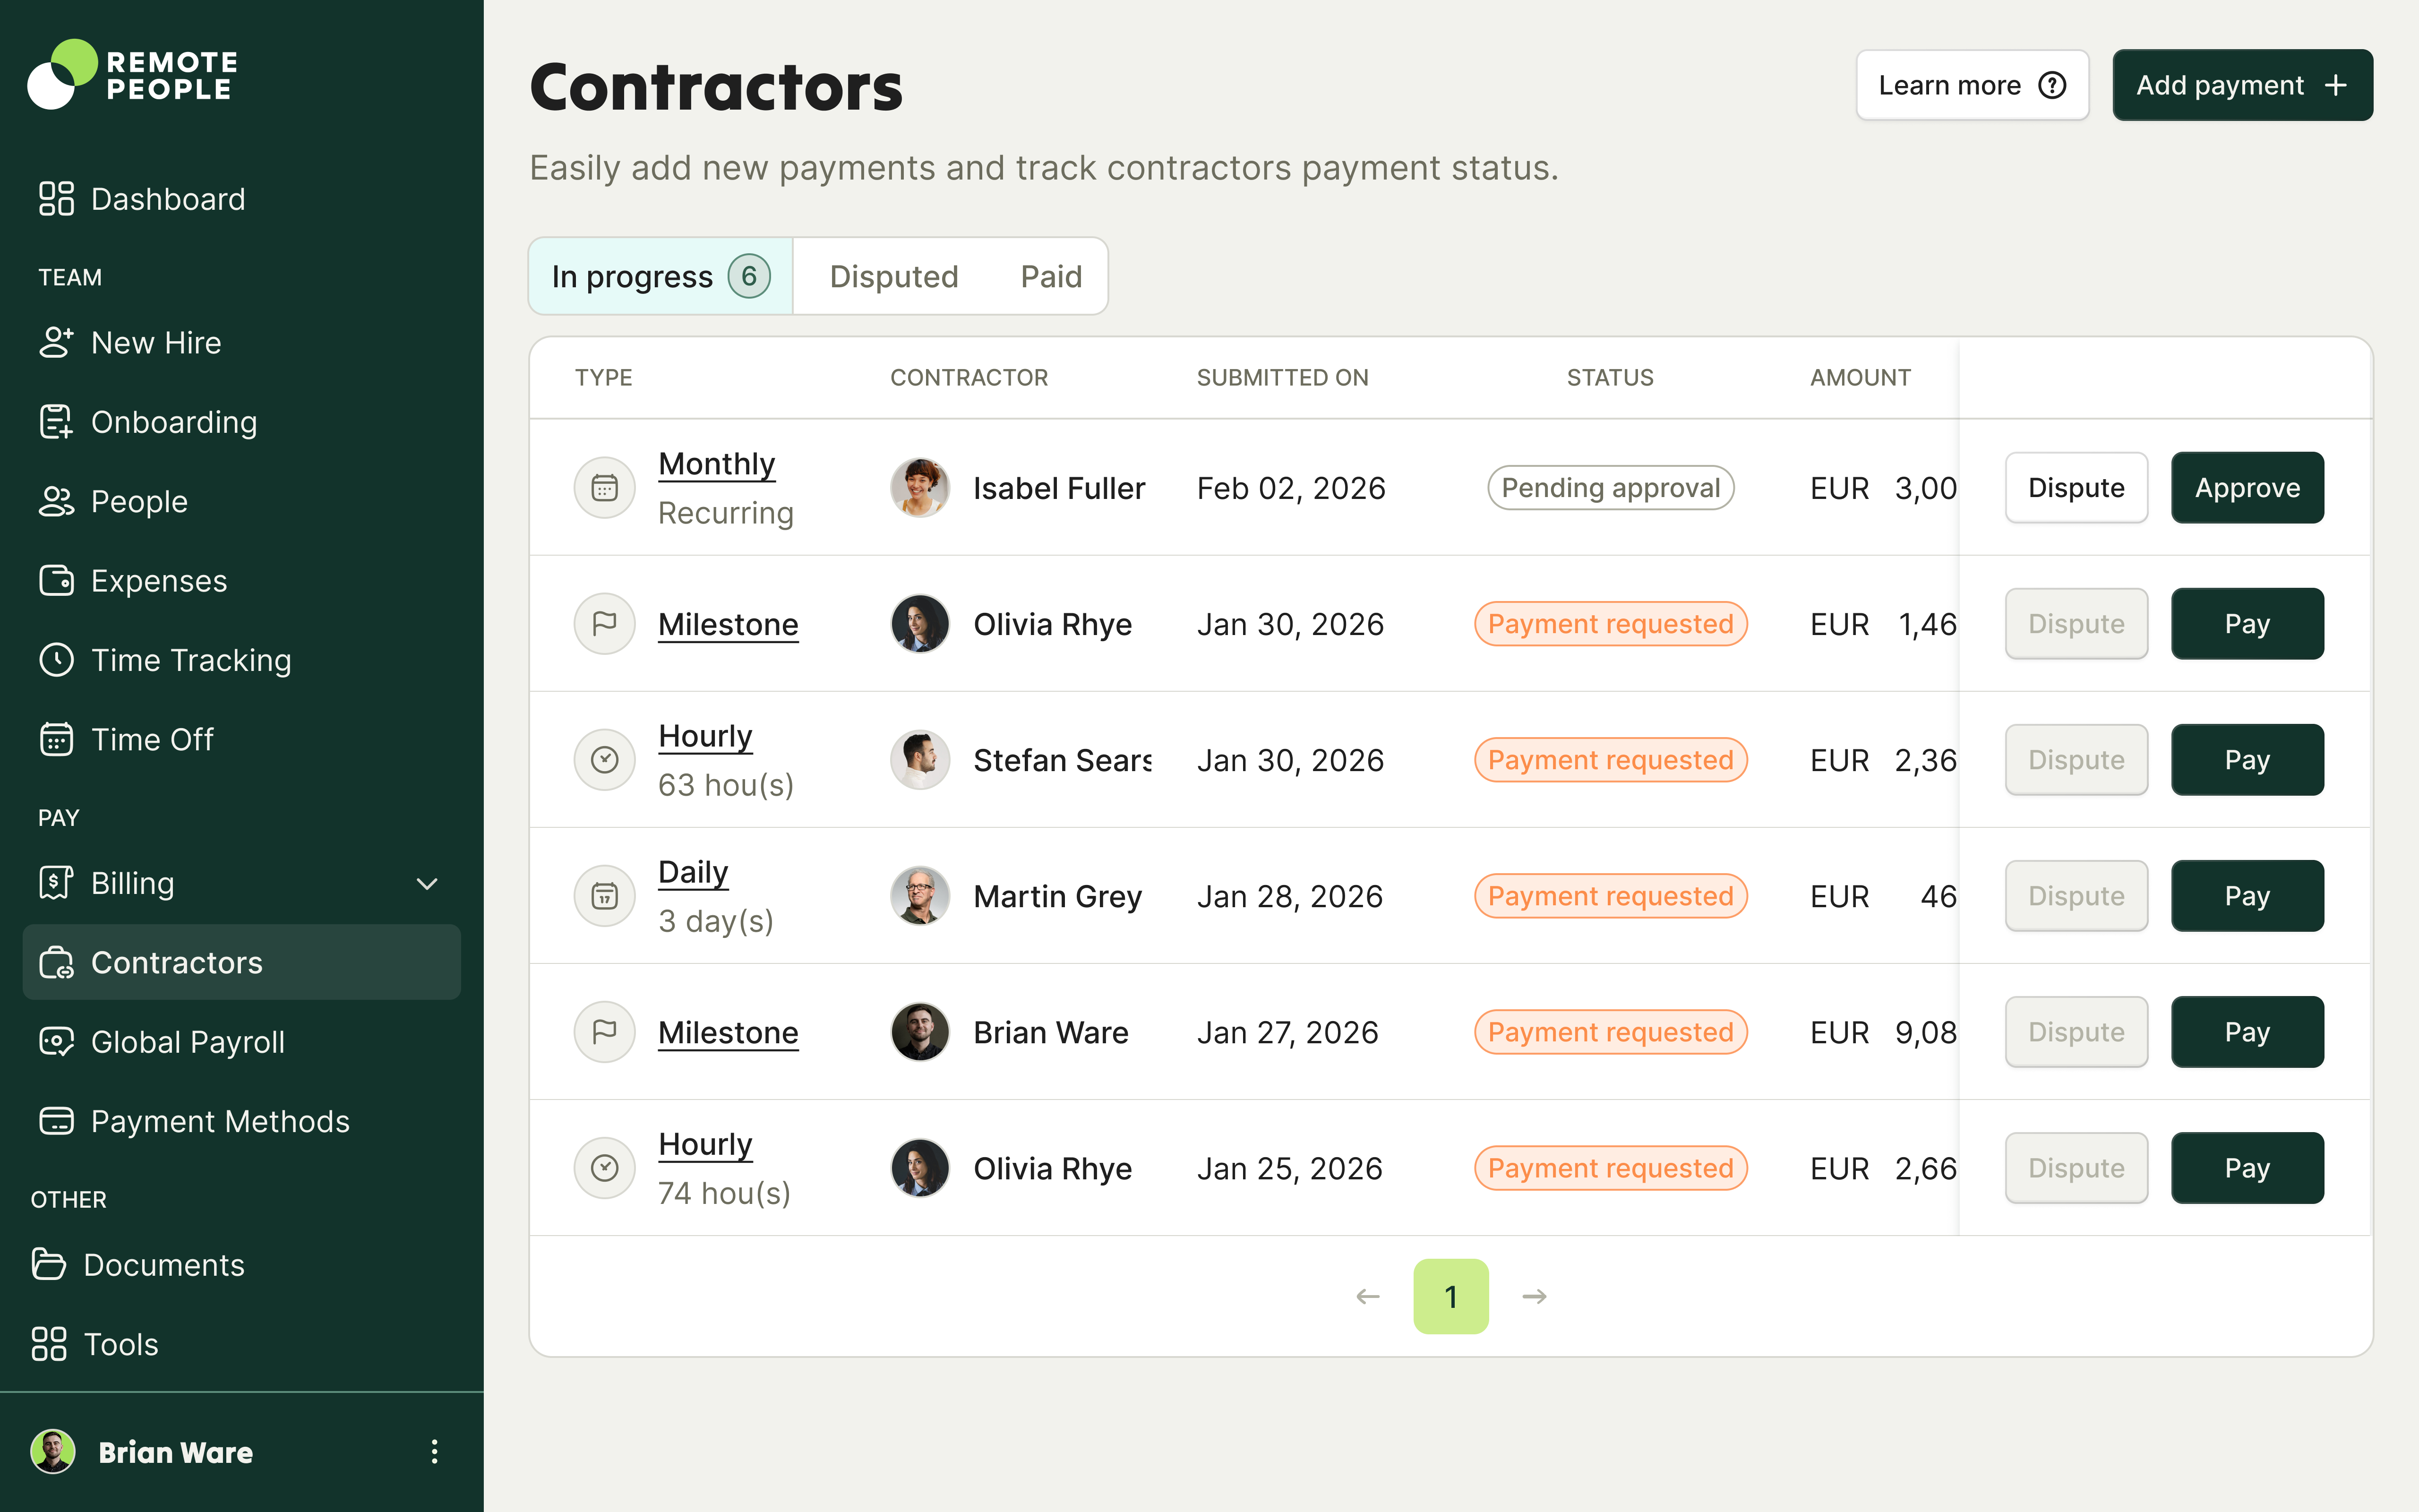This screenshot has height=1512, width=2419.
Task: Select the In progress tab
Action: 660,277
